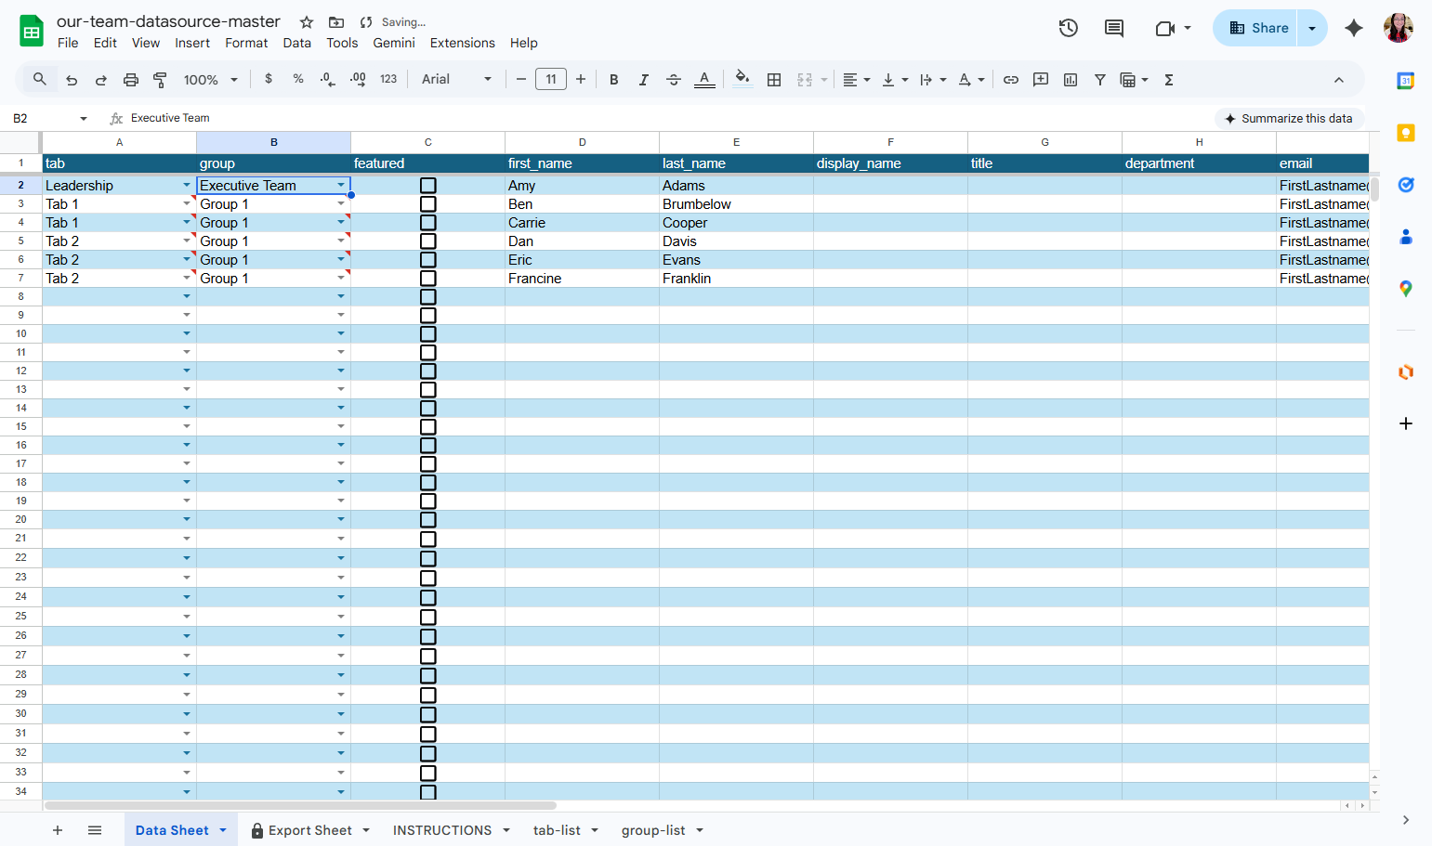1432x846 pixels.
Task: Open the zoom level 100% dropdown
Action: point(211,80)
